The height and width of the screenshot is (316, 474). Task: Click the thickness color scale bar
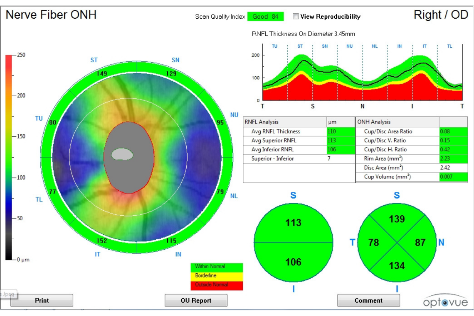[8, 157]
